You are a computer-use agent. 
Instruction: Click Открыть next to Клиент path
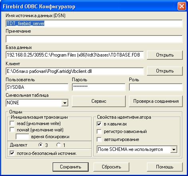[165, 71]
